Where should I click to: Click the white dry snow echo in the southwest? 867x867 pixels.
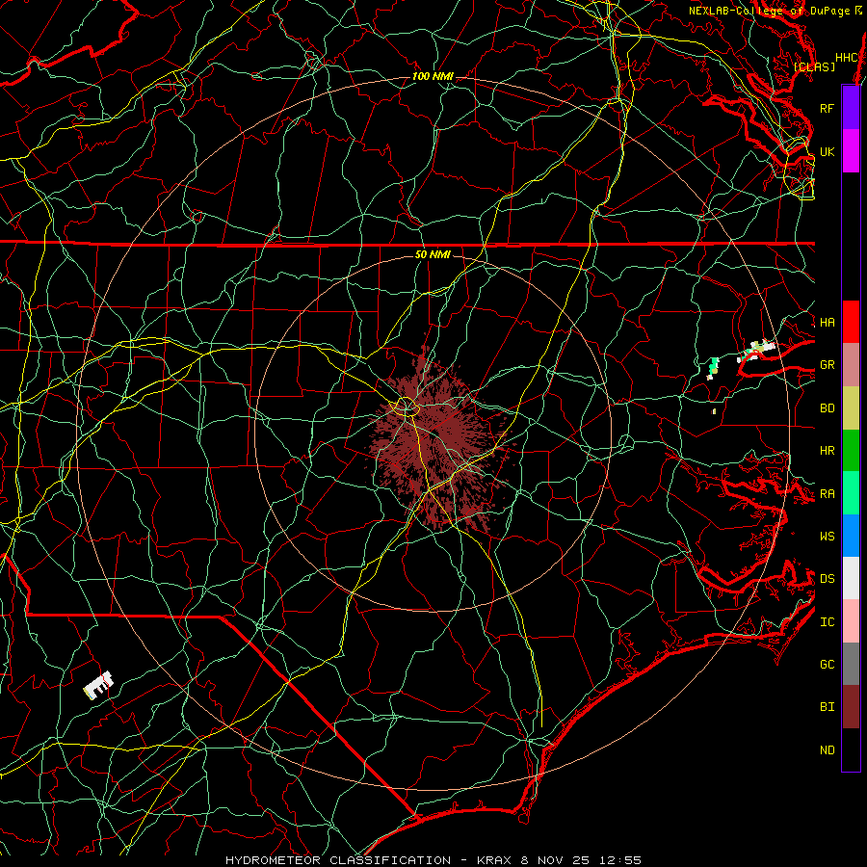98,685
